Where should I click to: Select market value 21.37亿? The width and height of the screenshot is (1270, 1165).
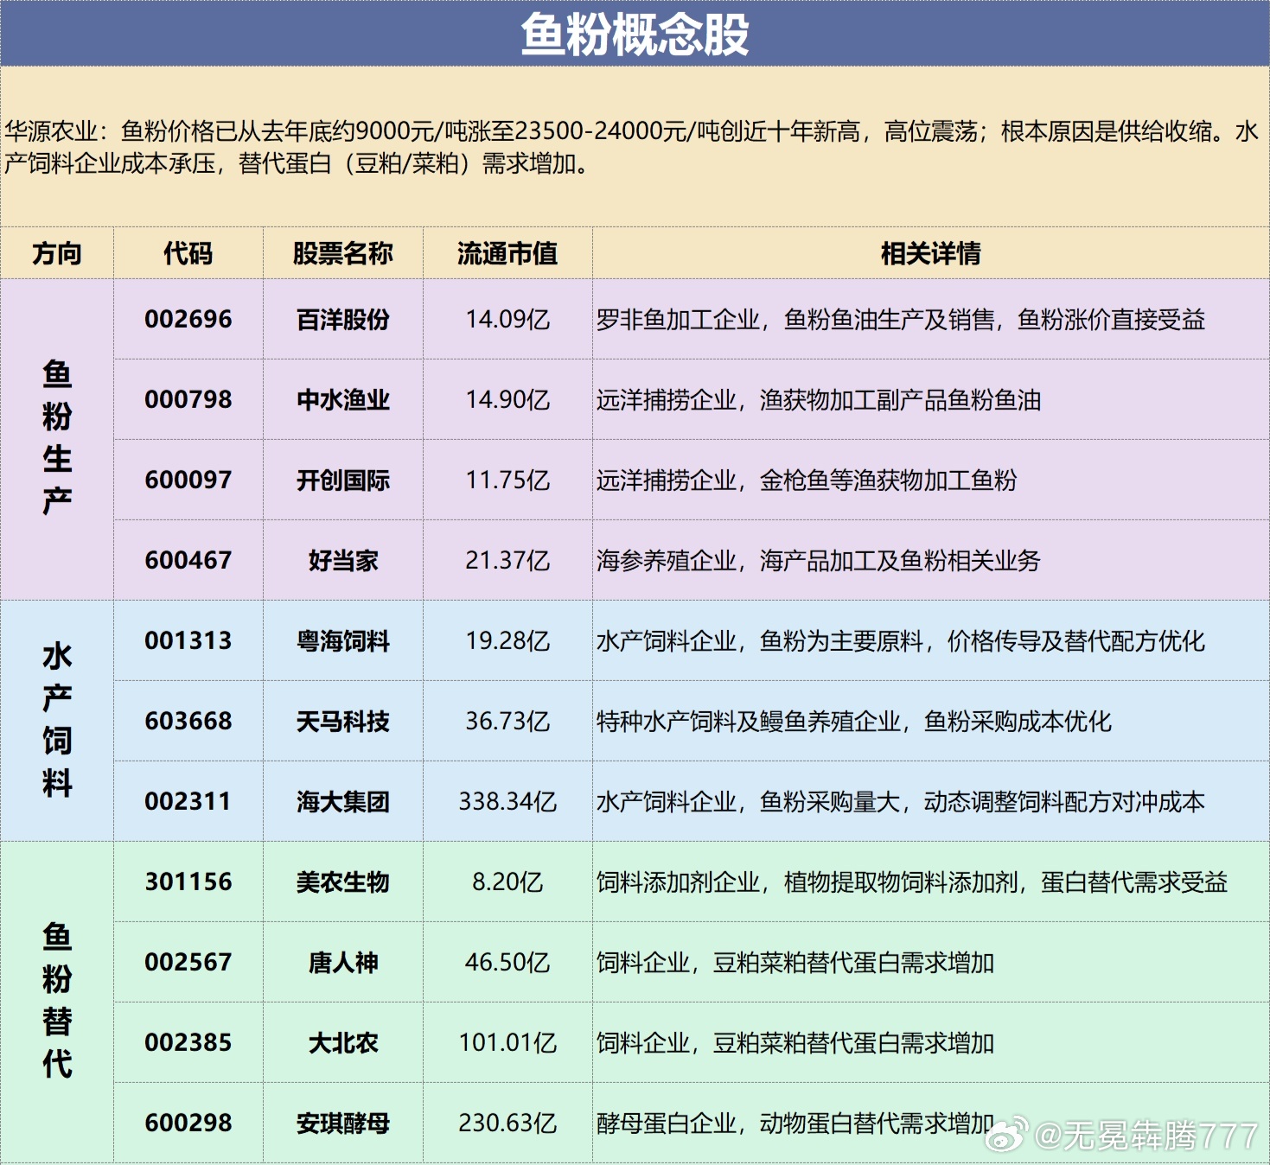pos(507,560)
